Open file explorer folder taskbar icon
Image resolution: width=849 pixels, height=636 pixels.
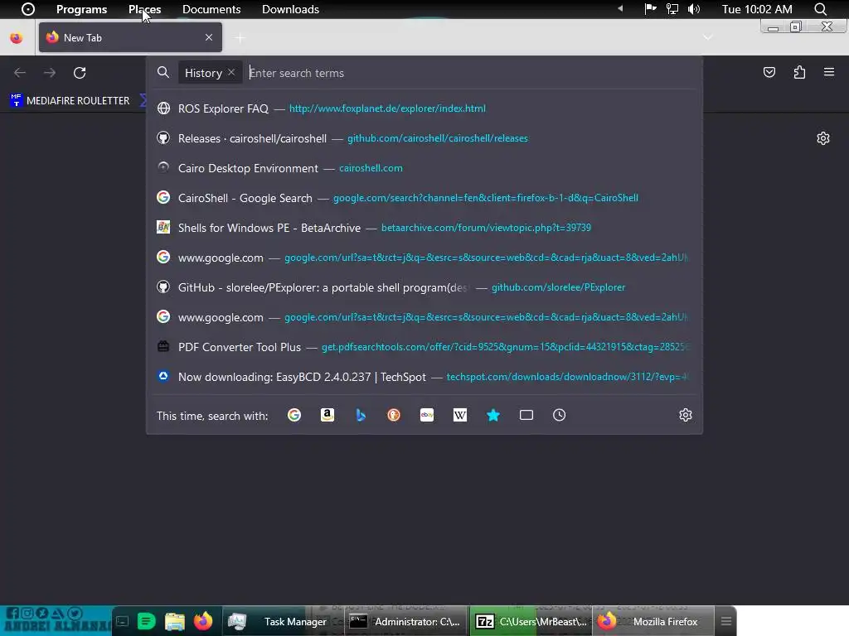(174, 621)
